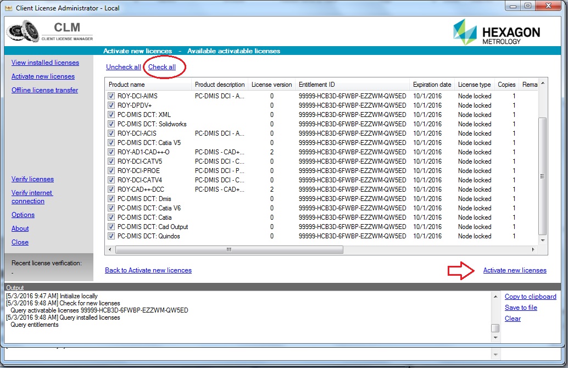The image size is (568, 368).
Task: Open Offline license transfer
Action: click(x=44, y=90)
